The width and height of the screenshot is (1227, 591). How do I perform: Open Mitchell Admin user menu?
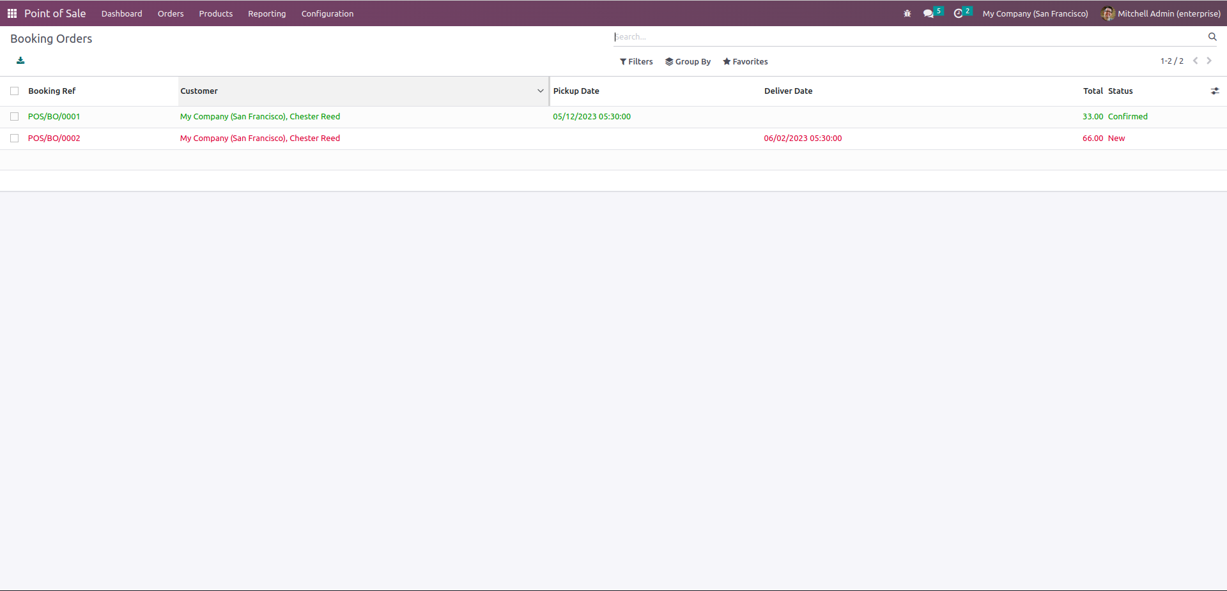click(1161, 13)
